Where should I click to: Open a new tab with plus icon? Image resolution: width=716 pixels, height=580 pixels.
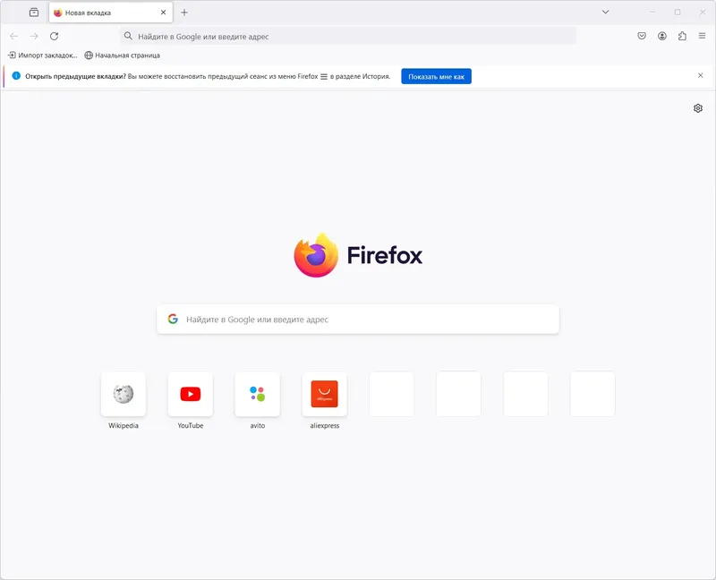pos(184,13)
